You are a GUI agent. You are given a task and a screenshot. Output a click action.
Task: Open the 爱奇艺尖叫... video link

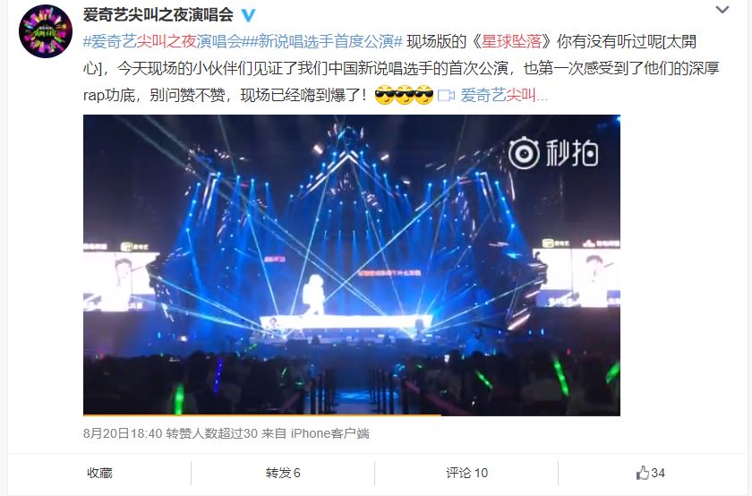pos(504,96)
